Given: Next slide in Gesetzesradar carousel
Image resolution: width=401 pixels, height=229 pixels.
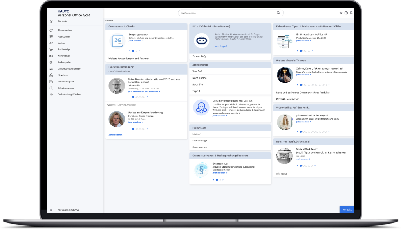Looking at the screenshot, I should point(223,180).
